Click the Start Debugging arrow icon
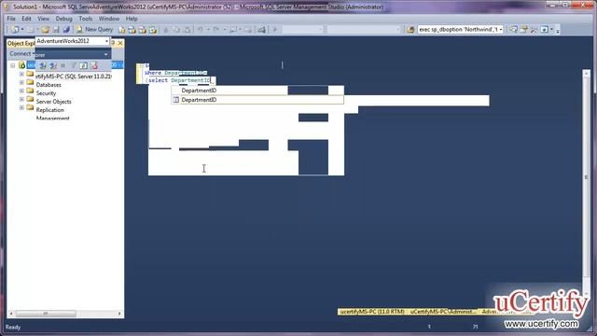The height and width of the screenshot is (336, 597). 274,29
